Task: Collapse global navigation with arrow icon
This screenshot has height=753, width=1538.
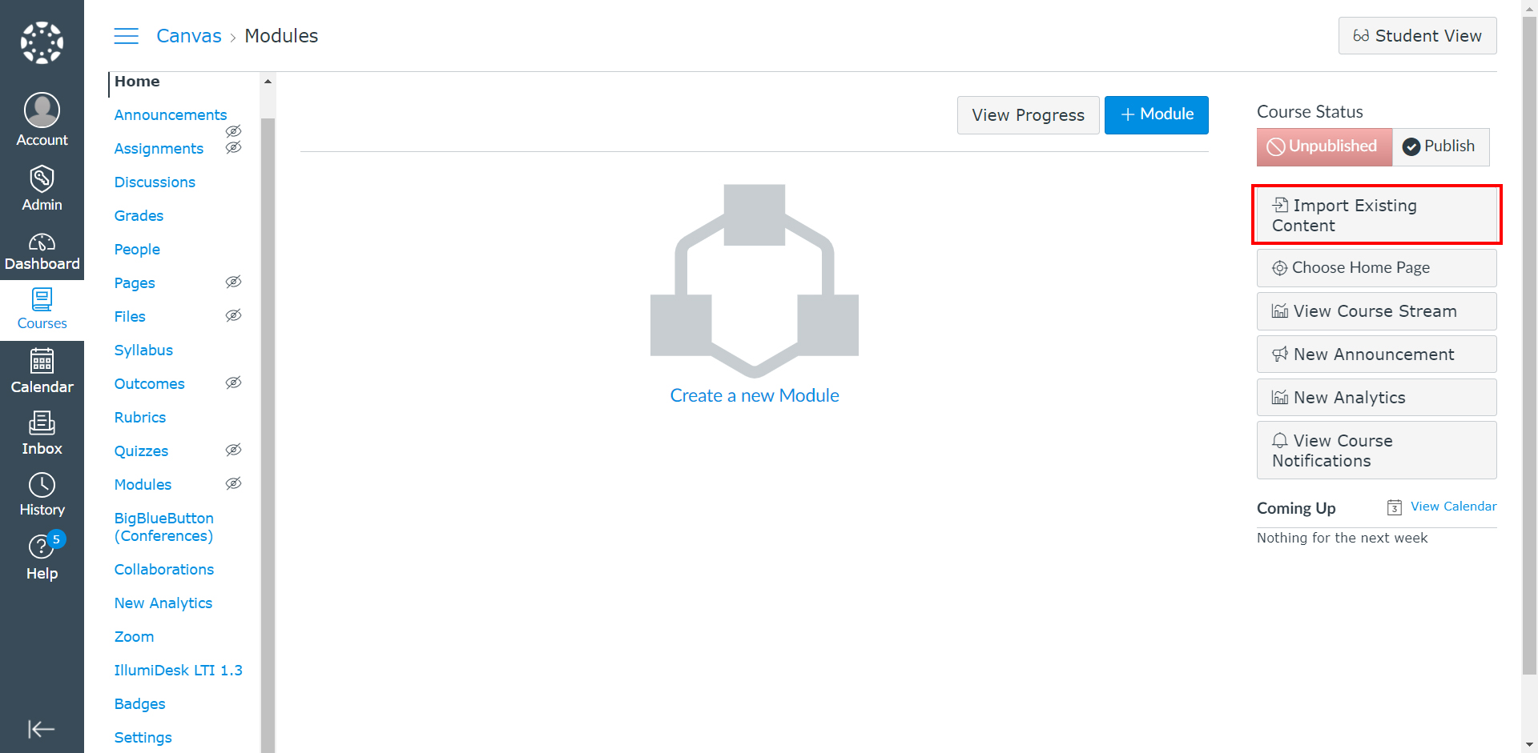Action: coord(42,729)
